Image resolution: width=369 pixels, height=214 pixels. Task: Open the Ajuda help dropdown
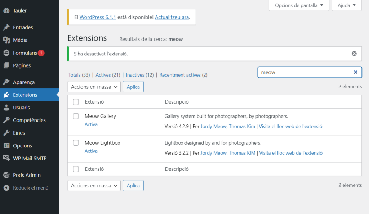[347, 5]
